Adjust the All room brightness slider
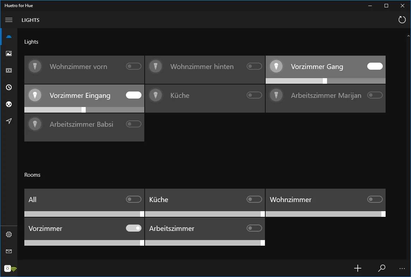 pos(84,214)
